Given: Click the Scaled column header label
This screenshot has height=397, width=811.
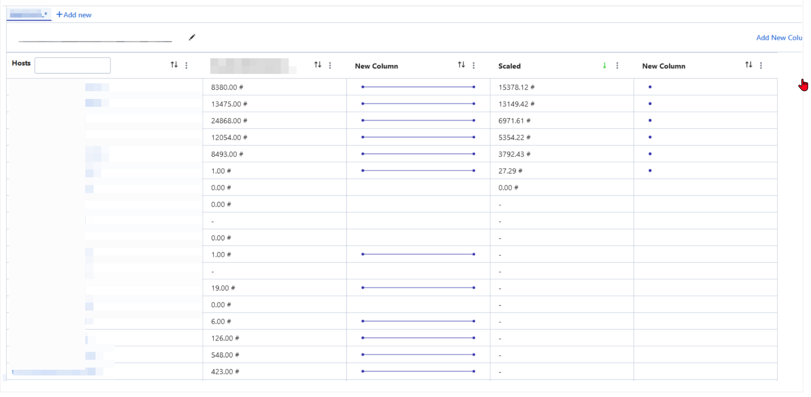Looking at the screenshot, I should [509, 66].
